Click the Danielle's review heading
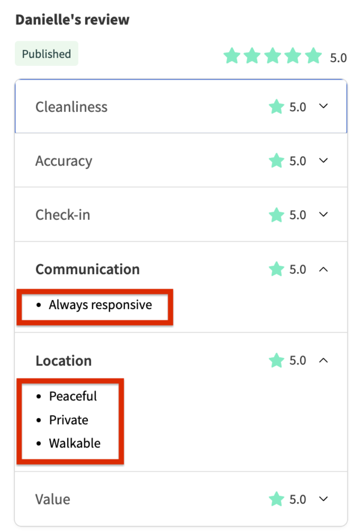 [x=72, y=20]
